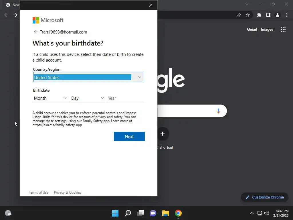
Task: Show hidden system tray icons
Action: click(252, 213)
